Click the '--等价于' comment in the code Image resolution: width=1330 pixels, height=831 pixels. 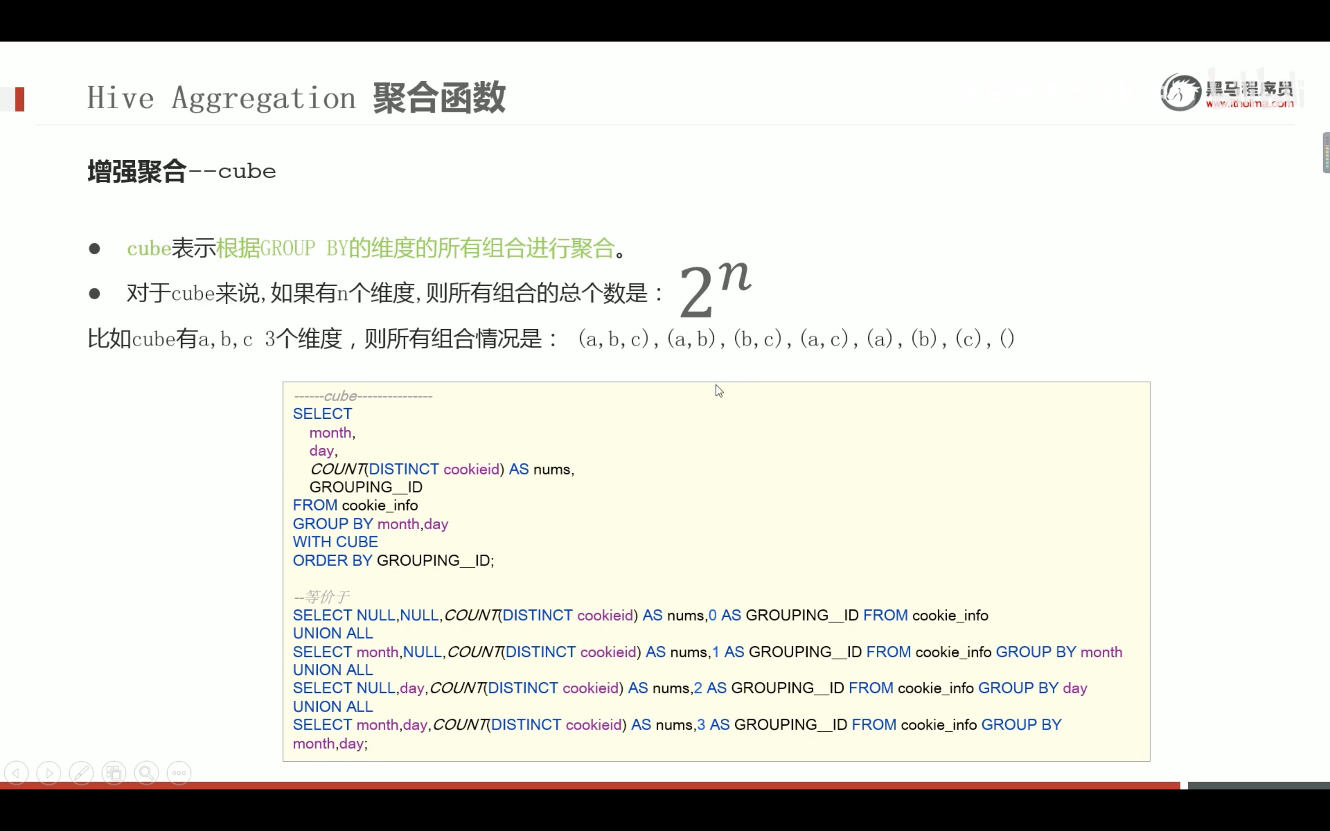coord(321,597)
